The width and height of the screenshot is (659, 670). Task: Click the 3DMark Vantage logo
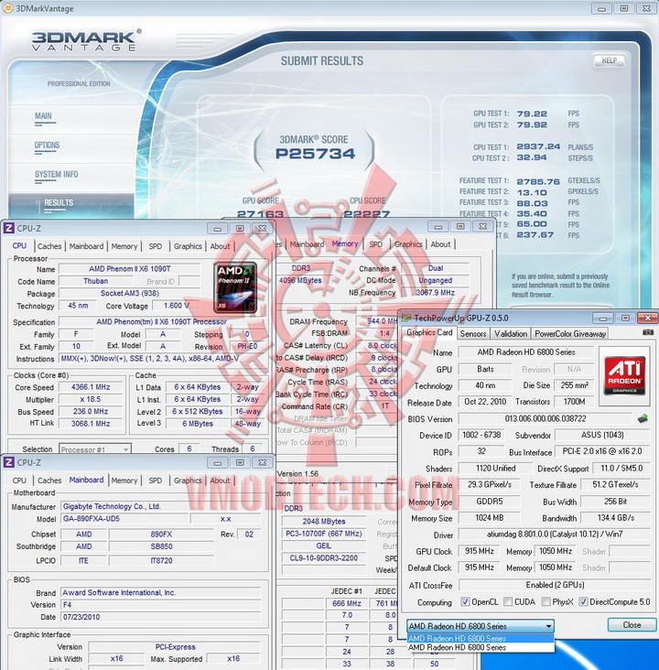click(87, 40)
